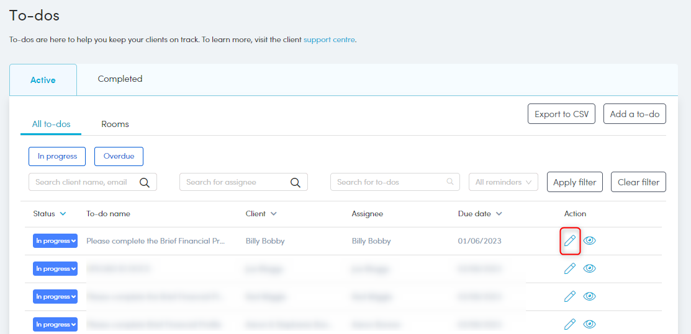Click the eye icon in the third row

(x=589, y=296)
